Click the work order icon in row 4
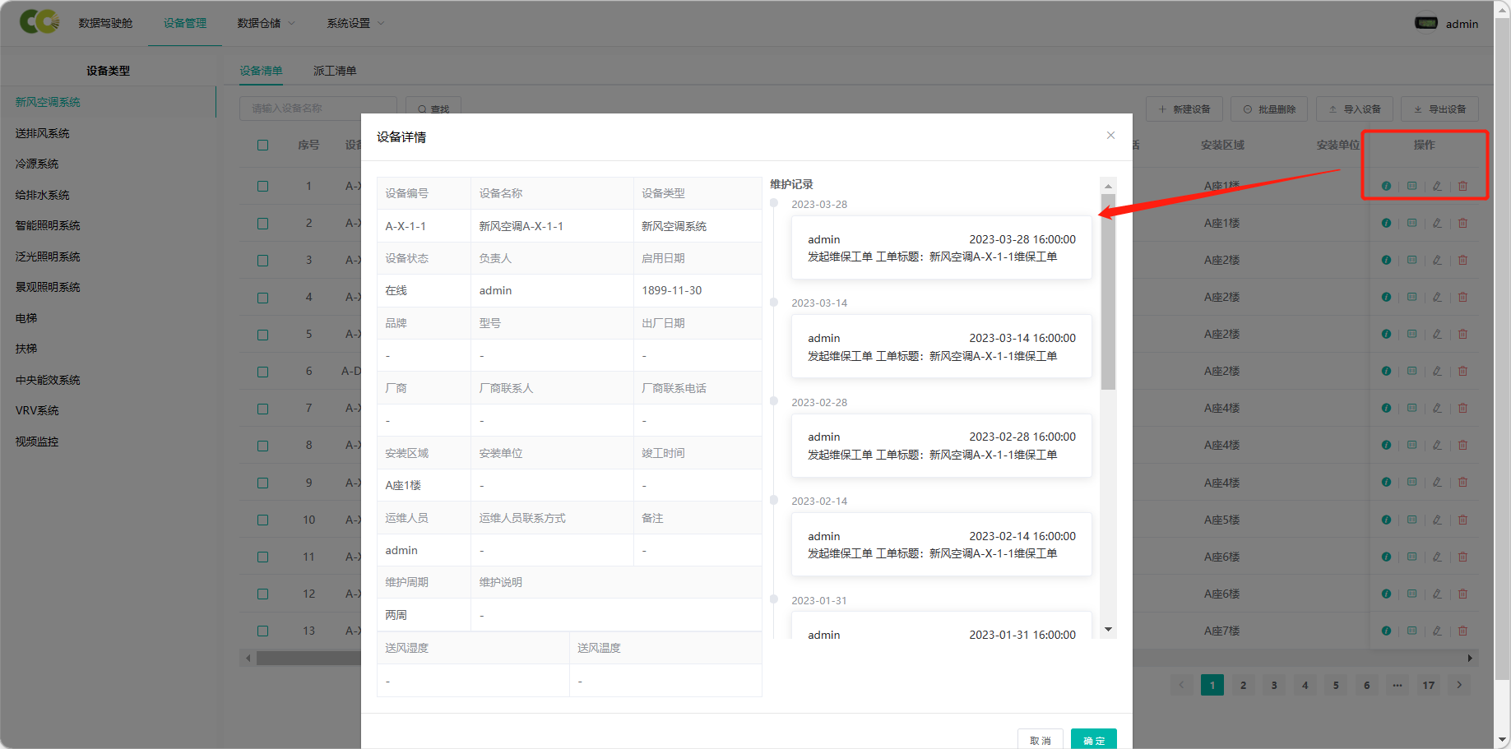 [x=1411, y=297]
